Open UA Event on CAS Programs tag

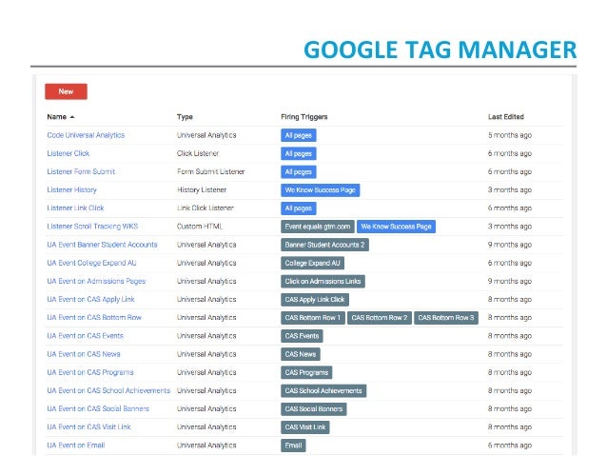click(x=90, y=372)
